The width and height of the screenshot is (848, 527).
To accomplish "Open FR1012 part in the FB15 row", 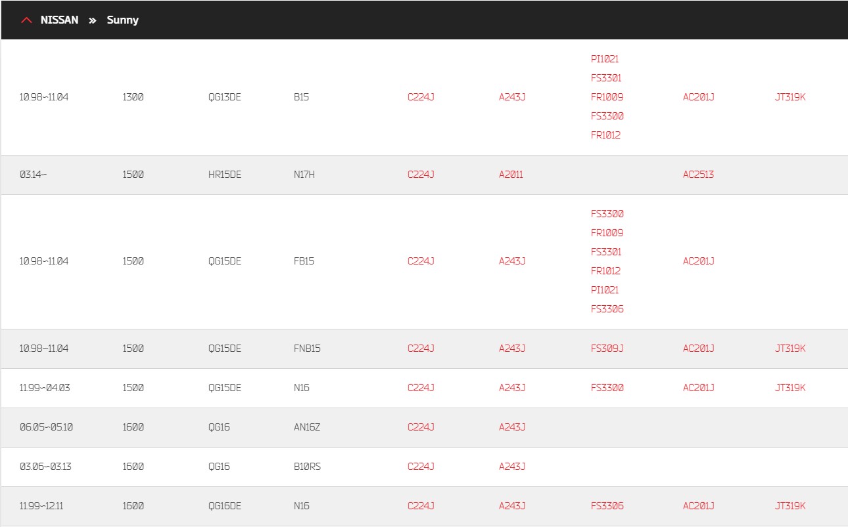I will click(605, 271).
